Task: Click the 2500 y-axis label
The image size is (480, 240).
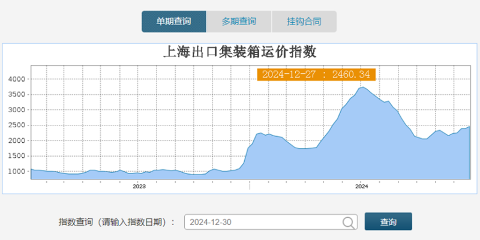Action: tap(16, 125)
